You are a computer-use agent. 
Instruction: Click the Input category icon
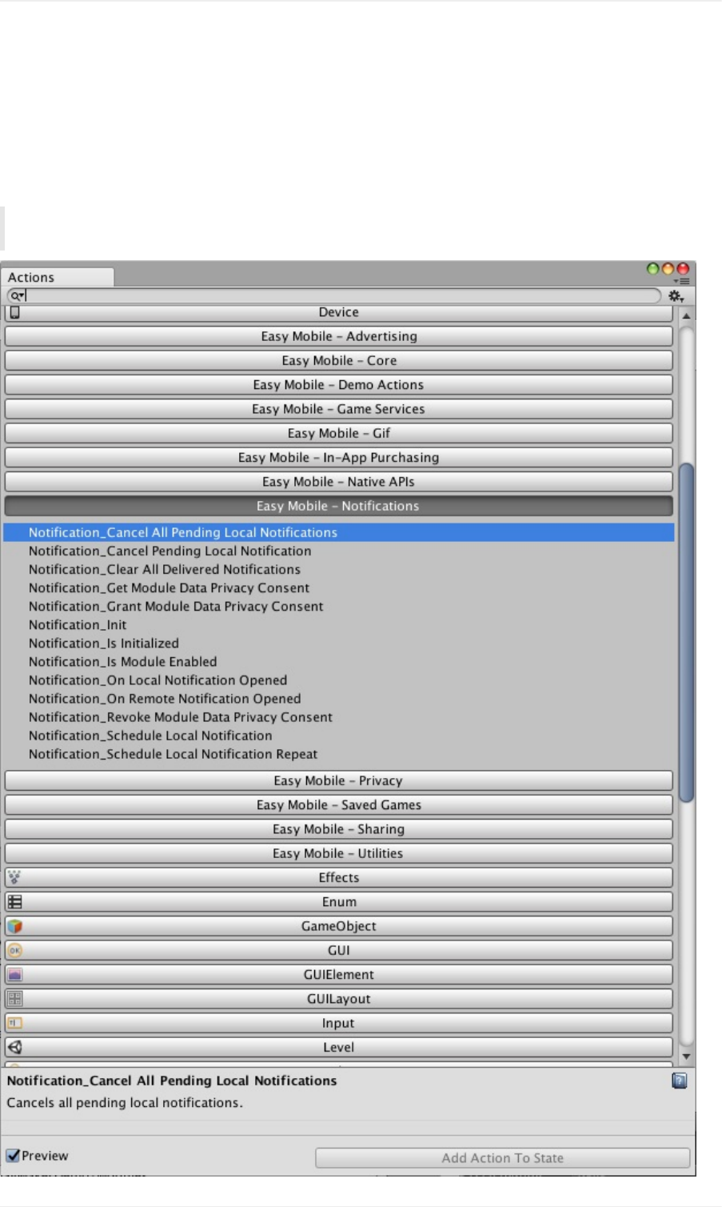(x=14, y=1023)
